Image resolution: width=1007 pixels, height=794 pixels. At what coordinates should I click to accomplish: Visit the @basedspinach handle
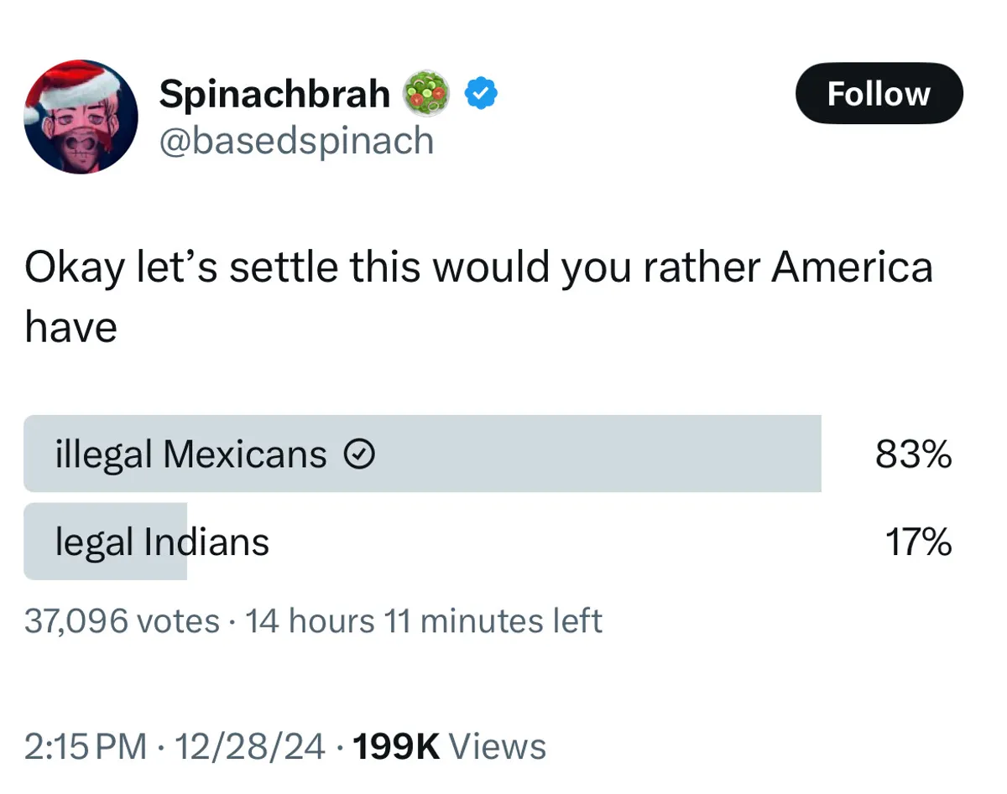(x=296, y=141)
